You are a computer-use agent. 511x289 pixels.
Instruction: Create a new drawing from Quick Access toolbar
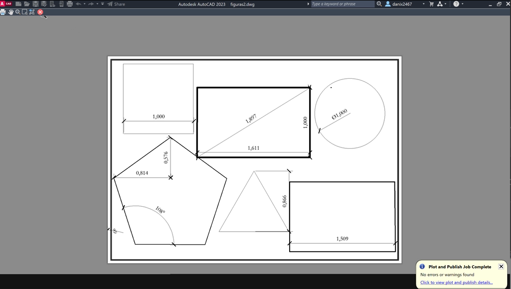click(x=19, y=4)
